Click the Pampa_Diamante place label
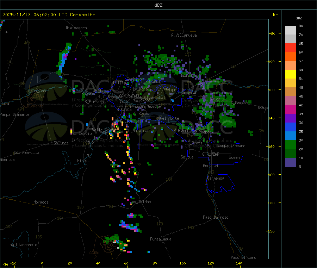The image size is (317, 268). coord(15,114)
